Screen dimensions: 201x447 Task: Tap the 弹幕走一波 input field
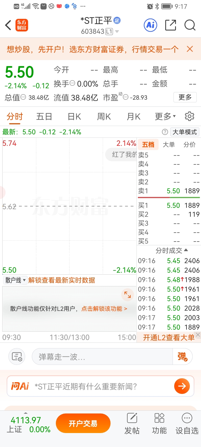tap(102, 357)
